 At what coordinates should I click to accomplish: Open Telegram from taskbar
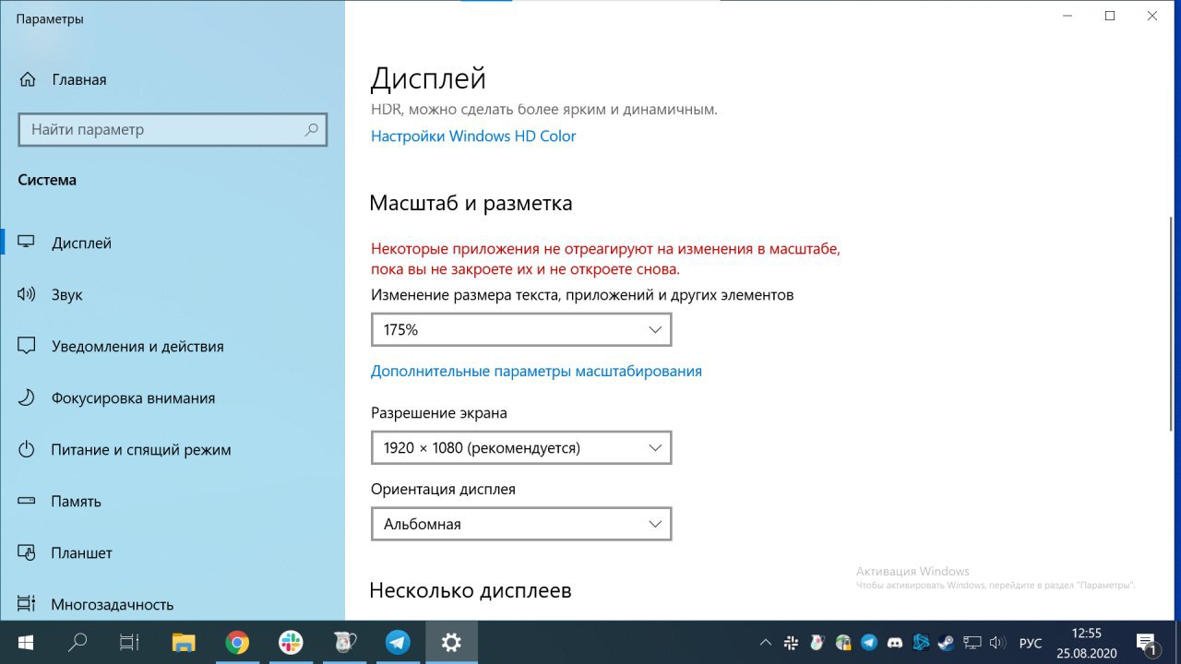coord(398,643)
